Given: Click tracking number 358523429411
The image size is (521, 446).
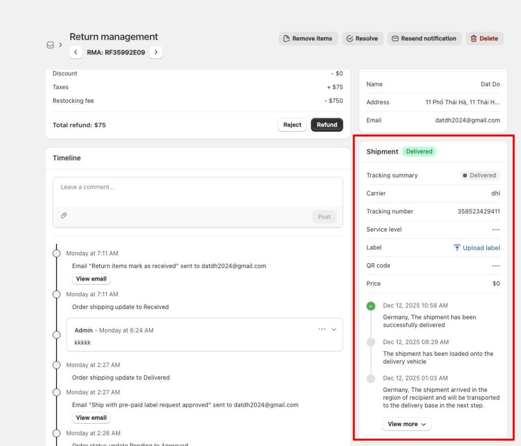Looking at the screenshot, I should (478, 211).
